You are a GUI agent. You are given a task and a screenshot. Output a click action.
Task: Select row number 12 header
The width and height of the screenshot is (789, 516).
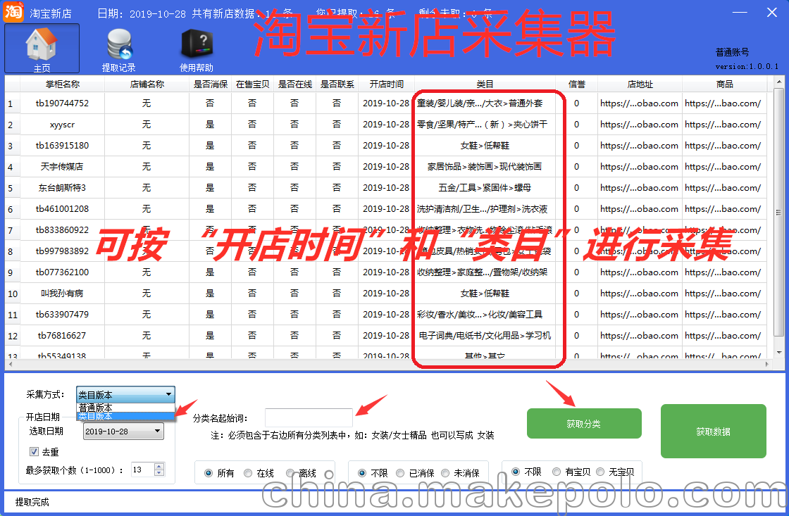pos(13,336)
